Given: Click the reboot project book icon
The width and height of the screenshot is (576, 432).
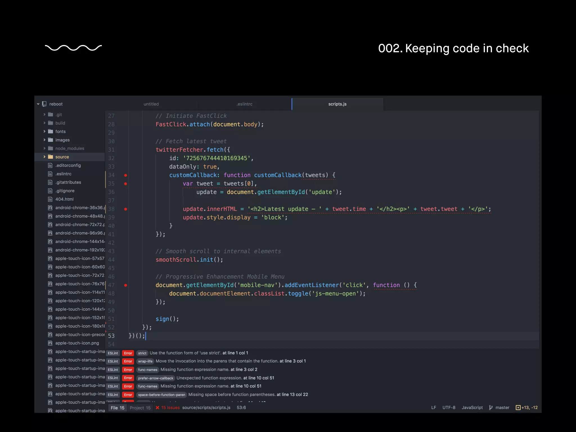Looking at the screenshot, I should (x=44, y=104).
